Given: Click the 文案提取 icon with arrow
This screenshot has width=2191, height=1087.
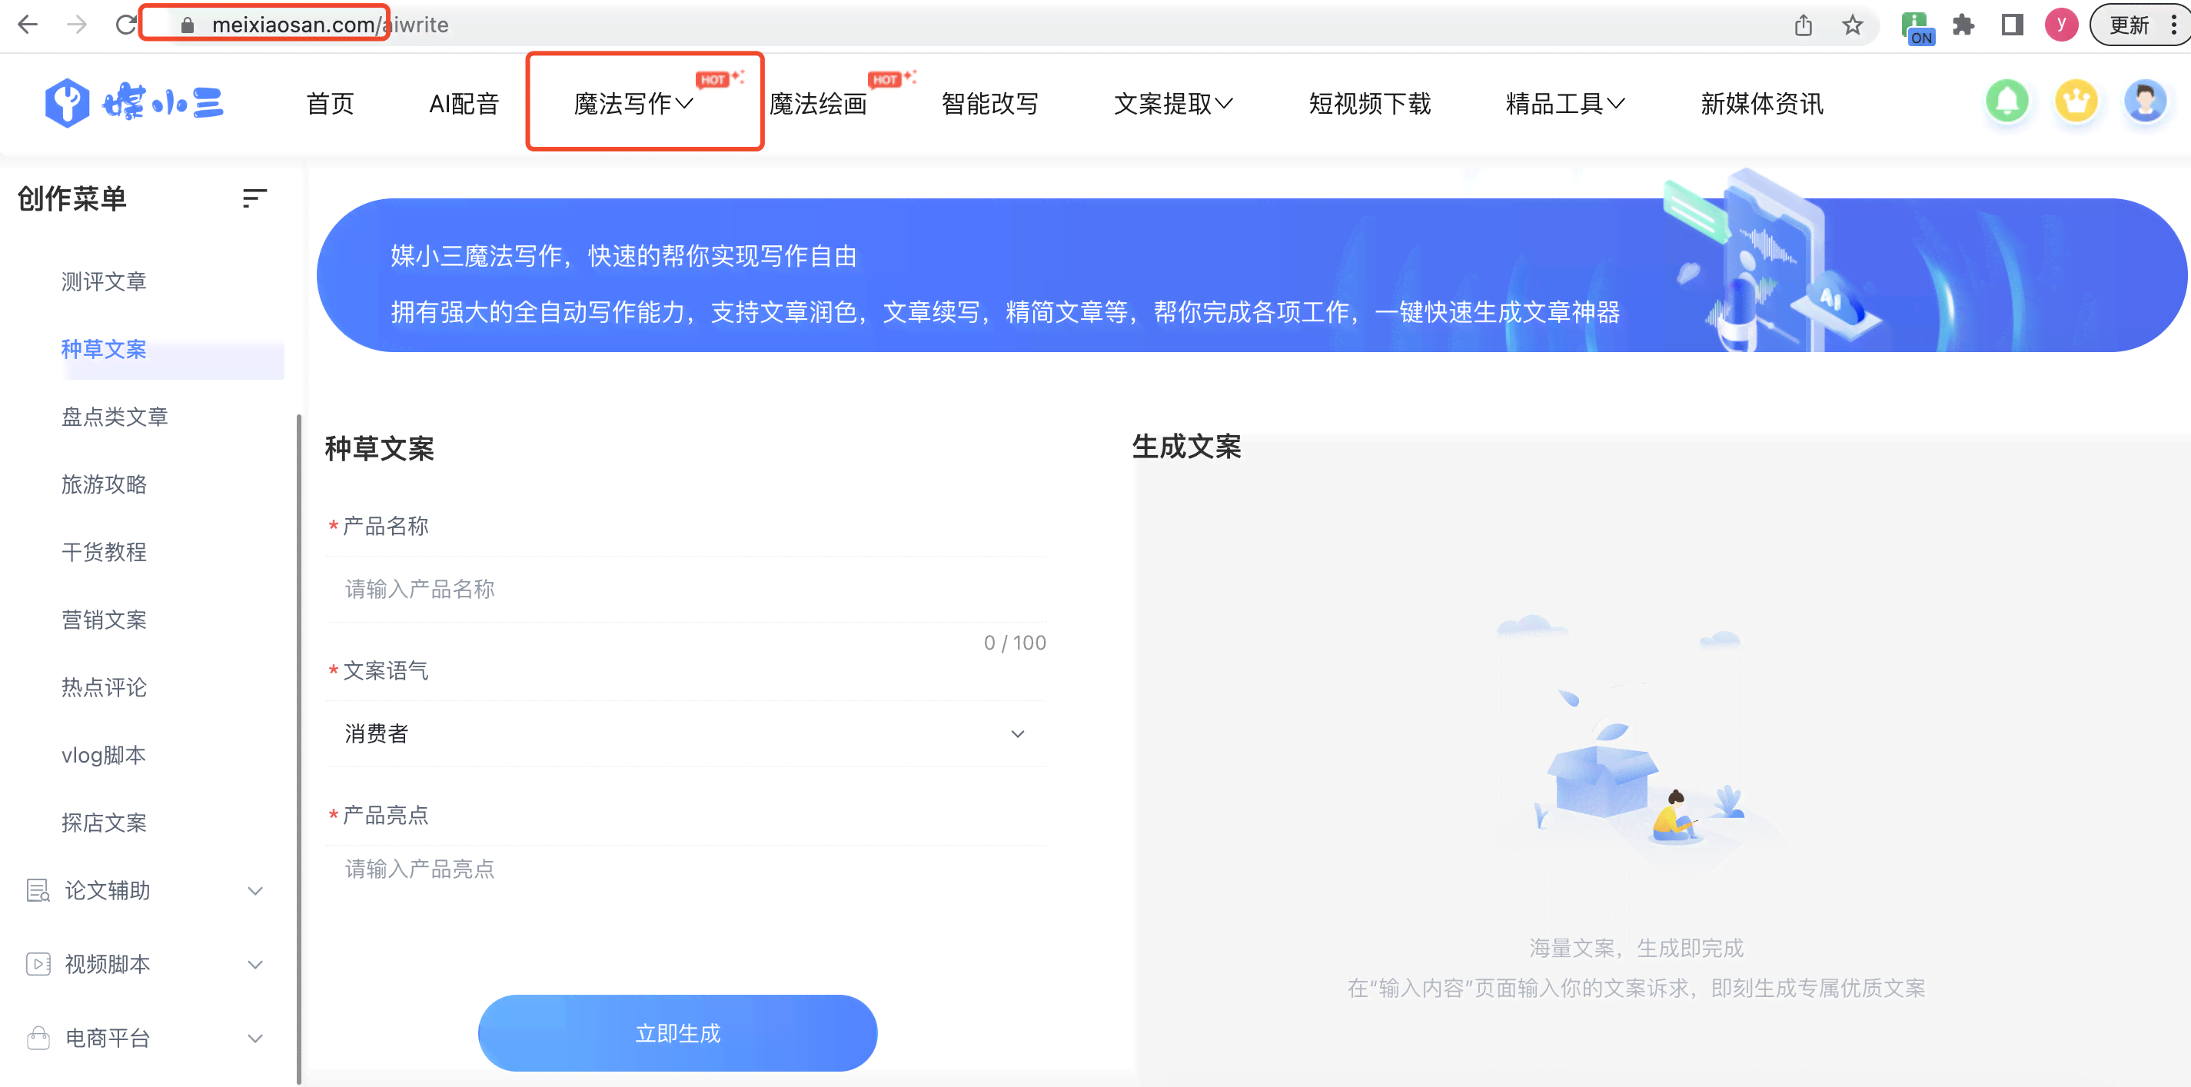Looking at the screenshot, I should [1174, 102].
